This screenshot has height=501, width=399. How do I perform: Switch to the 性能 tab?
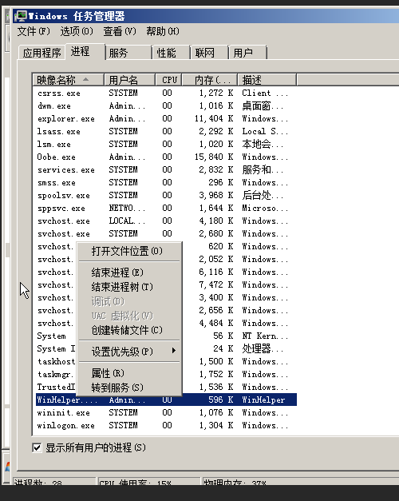[171, 53]
